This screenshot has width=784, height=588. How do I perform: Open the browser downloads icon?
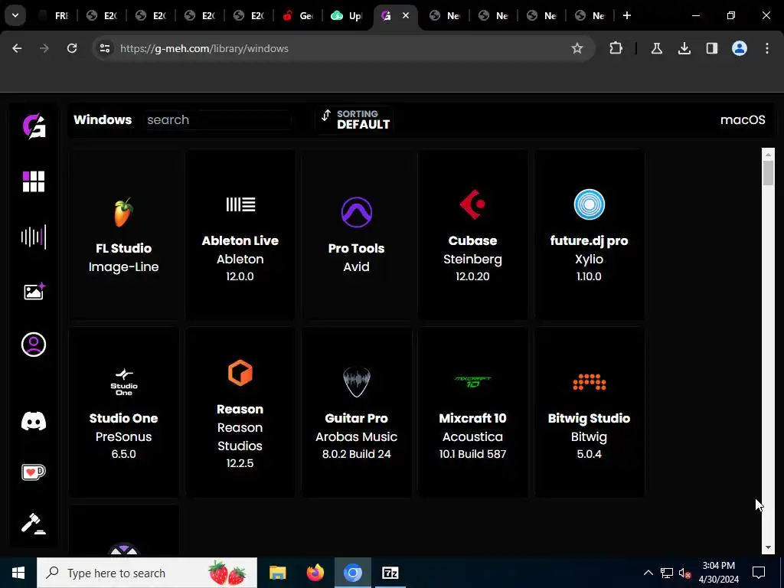click(684, 48)
